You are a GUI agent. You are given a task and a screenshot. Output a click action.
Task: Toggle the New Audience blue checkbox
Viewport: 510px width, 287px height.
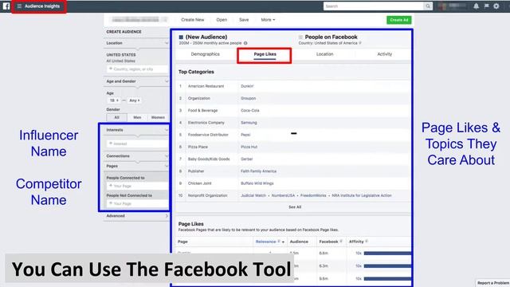tap(181, 37)
